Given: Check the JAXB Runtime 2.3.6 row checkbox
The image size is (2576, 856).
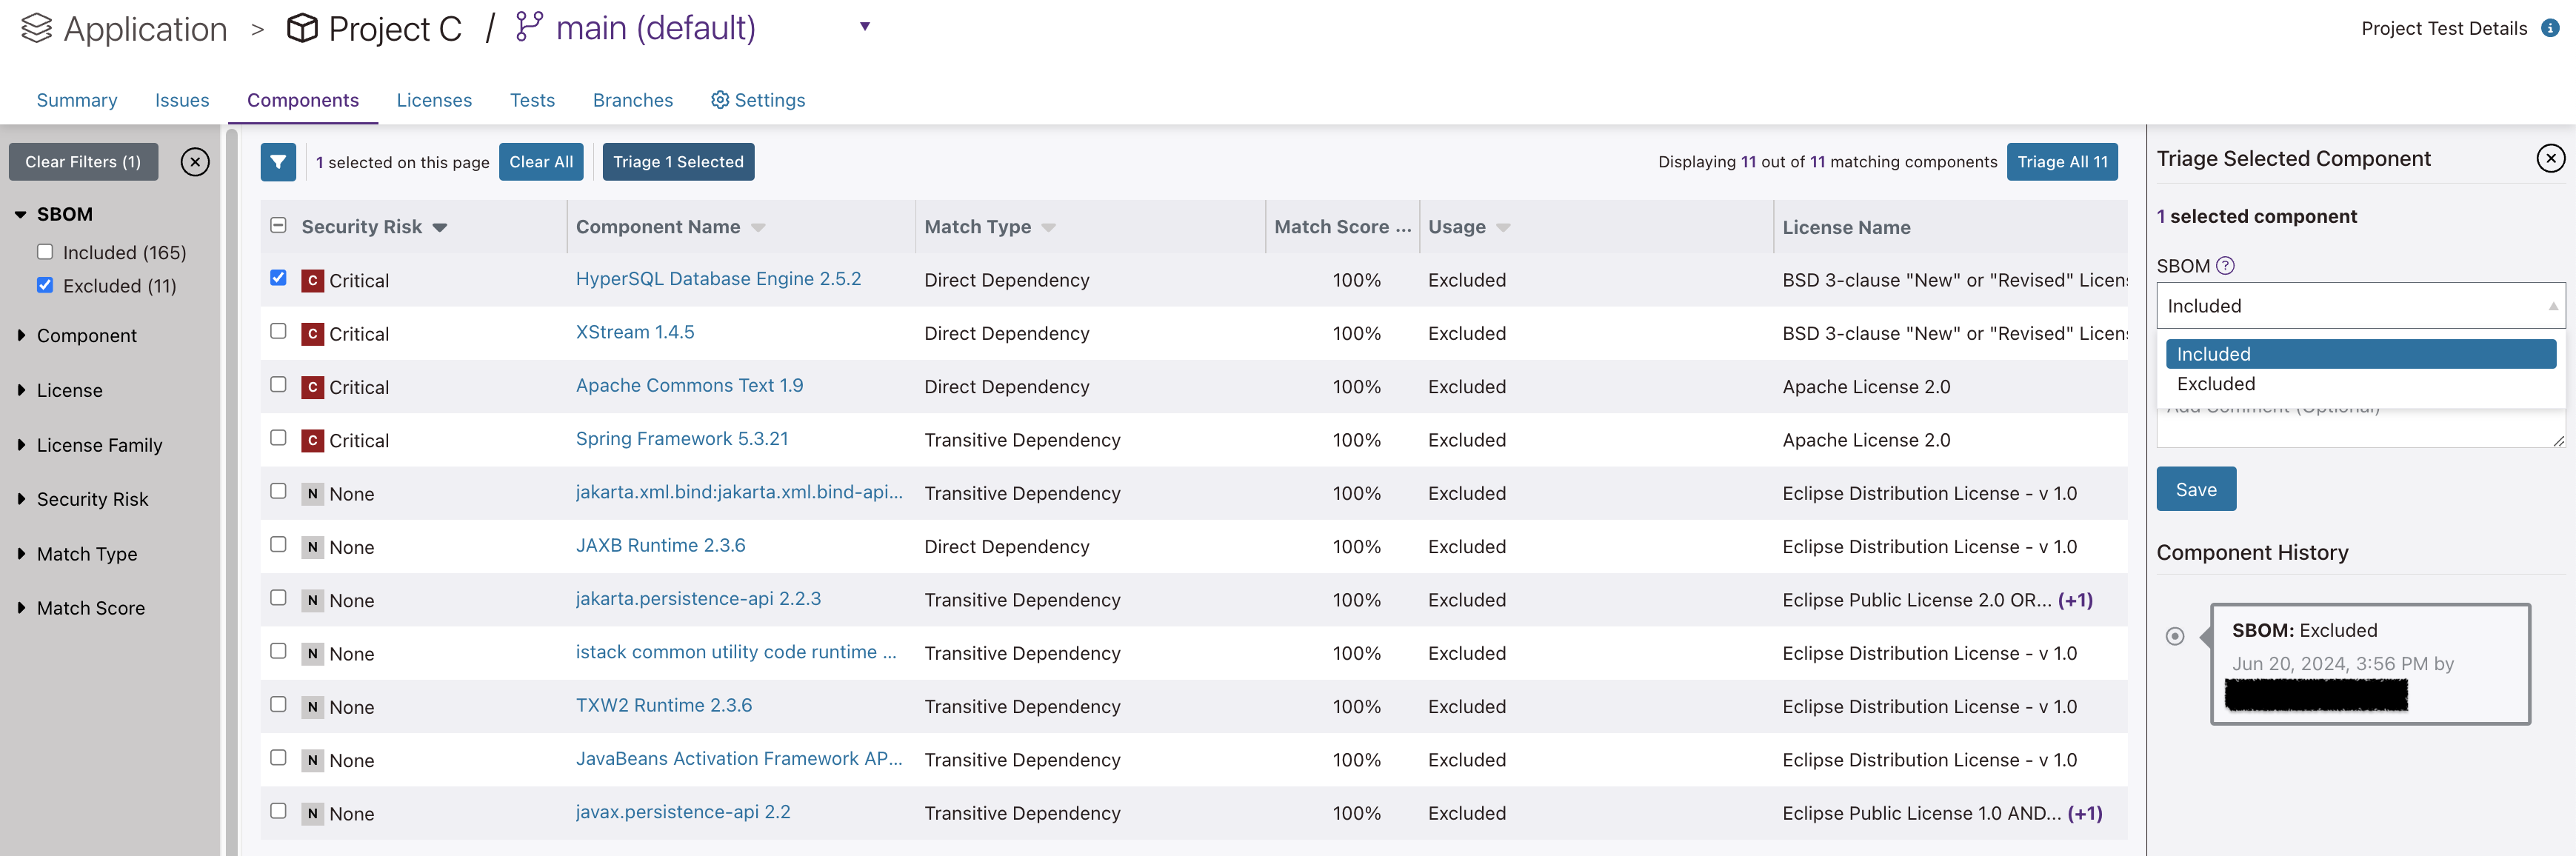Looking at the screenshot, I should click(x=278, y=544).
